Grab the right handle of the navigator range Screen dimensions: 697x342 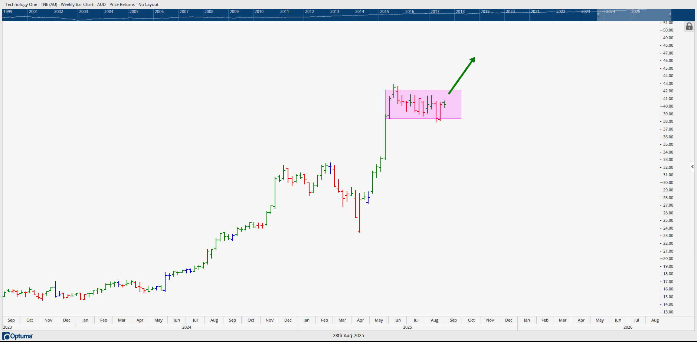pos(670,14)
